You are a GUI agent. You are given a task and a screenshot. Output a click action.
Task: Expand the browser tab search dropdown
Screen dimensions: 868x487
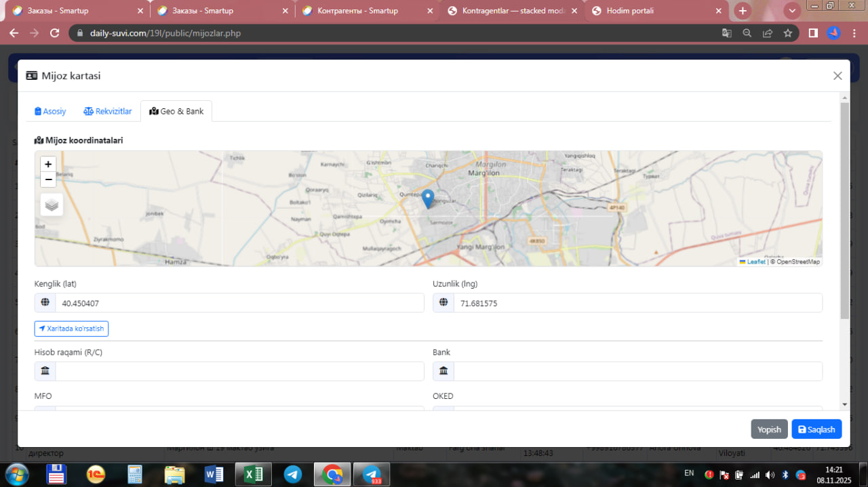(792, 11)
